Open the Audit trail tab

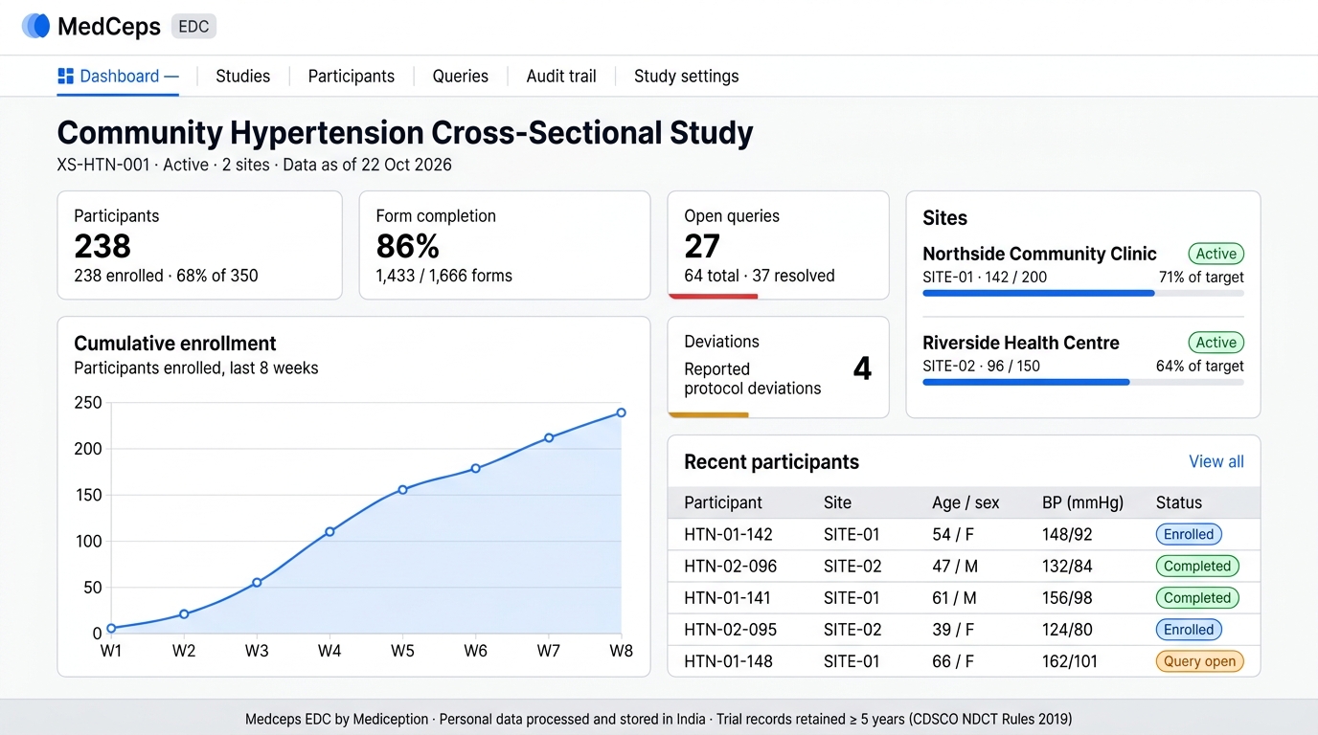(x=561, y=76)
